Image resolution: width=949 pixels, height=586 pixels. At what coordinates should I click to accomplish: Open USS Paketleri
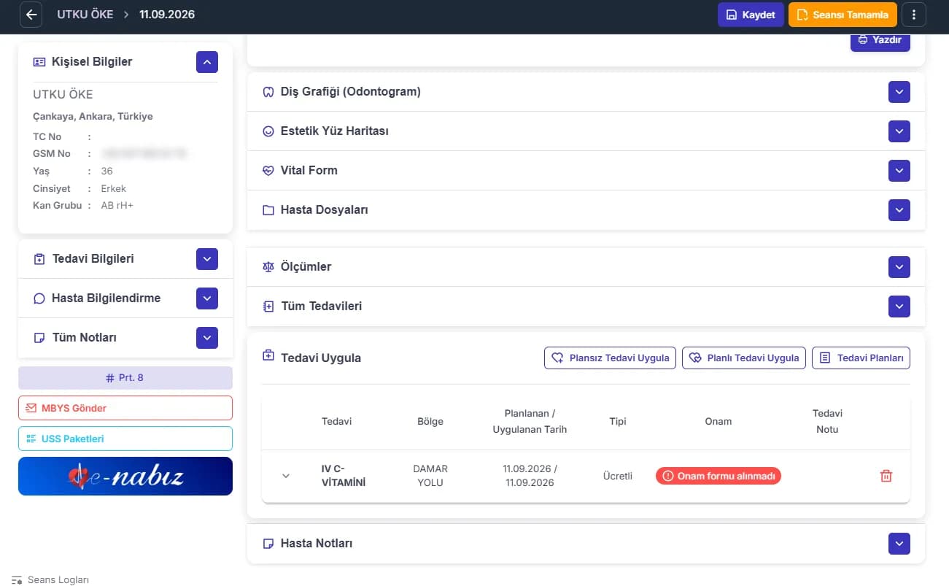click(125, 439)
